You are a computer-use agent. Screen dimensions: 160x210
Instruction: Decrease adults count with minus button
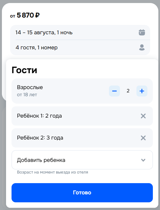114,91
